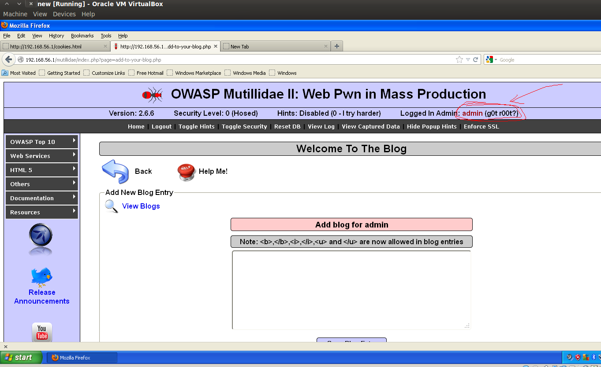The image size is (601, 367).
Task: Switch to the cookies.html tab
Action: click(55, 46)
